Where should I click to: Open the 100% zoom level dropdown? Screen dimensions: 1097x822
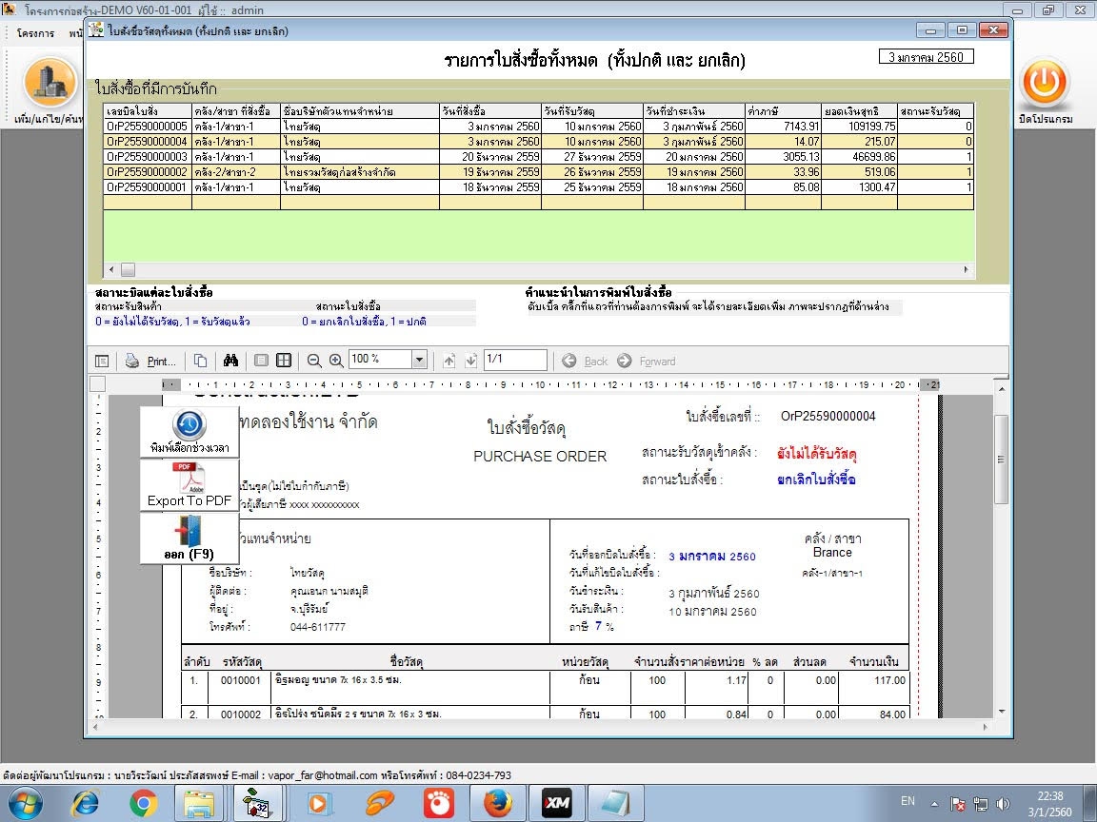[x=419, y=360]
